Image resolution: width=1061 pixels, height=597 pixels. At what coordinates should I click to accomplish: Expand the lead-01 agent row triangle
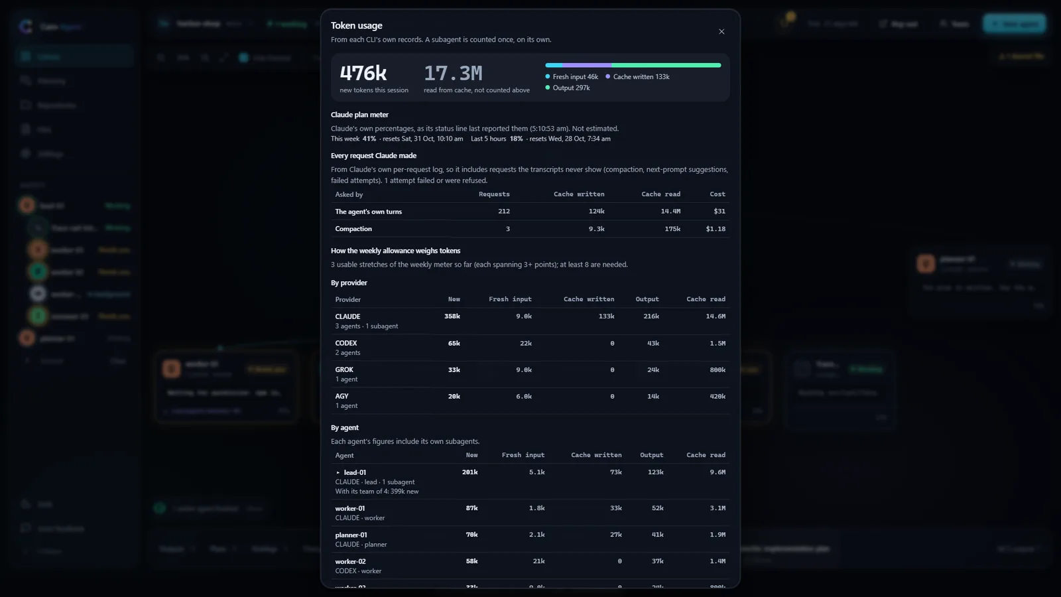coord(338,473)
